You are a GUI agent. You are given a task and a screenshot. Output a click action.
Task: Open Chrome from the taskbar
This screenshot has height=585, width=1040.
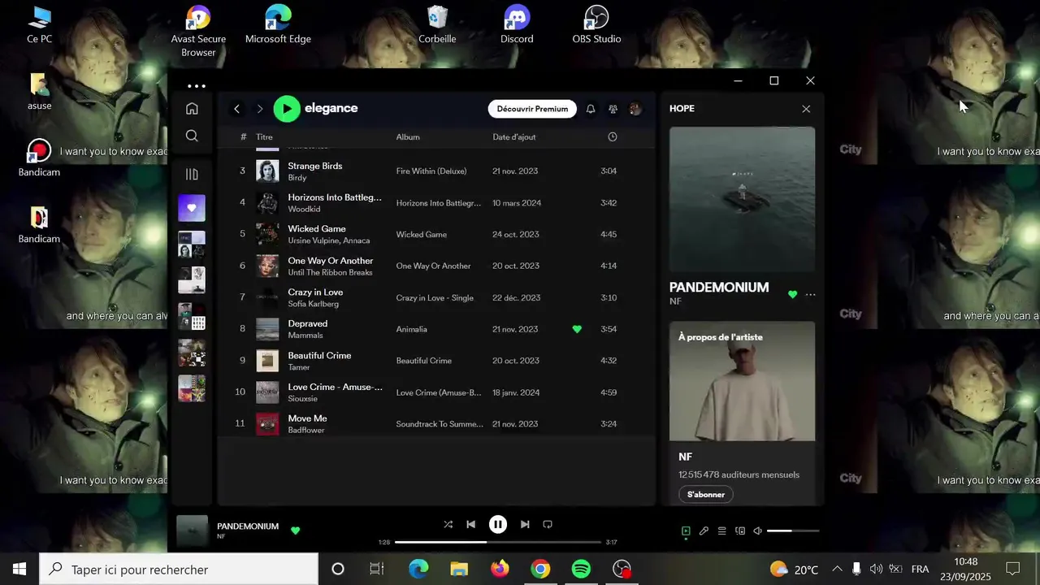pos(540,569)
